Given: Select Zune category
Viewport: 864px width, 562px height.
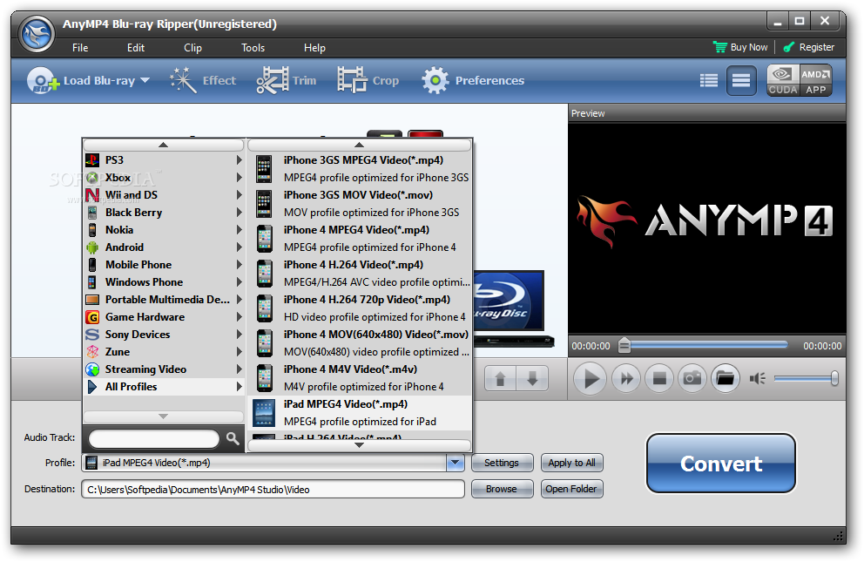Looking at the screenshot, I should 163,352.
